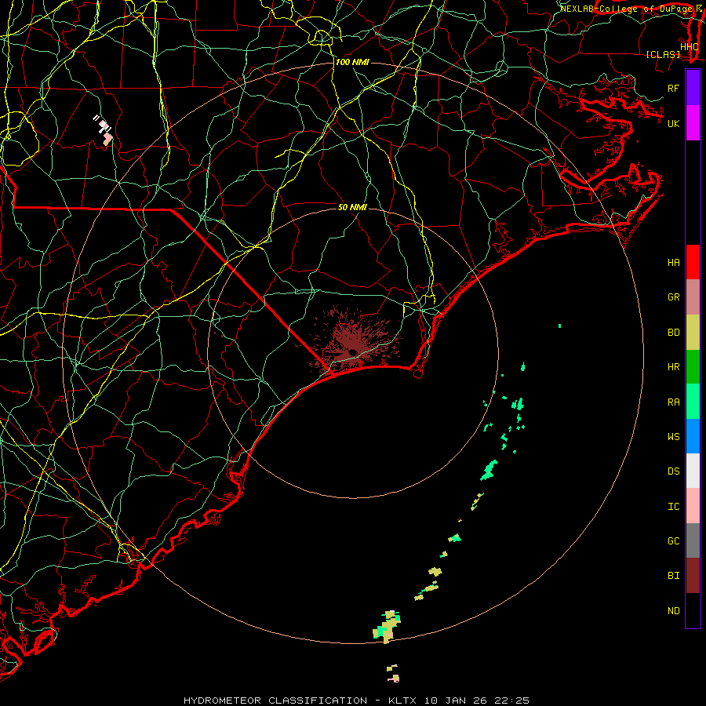Click the 'HA' legend label
Screen dimensions: 706x706
[673, 262]
